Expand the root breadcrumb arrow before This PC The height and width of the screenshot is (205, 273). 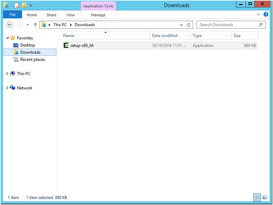49,25
